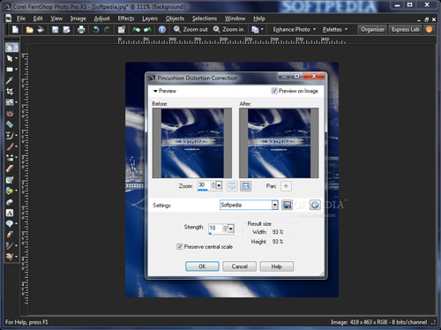Open the Selection tool flyout arrow
This screenshot has width=441, height=330.
pos(16,70)
